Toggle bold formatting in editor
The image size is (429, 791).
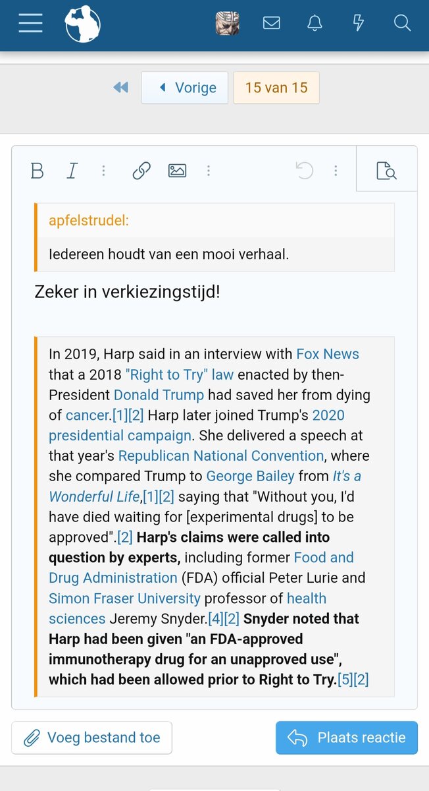click(38, 171)
